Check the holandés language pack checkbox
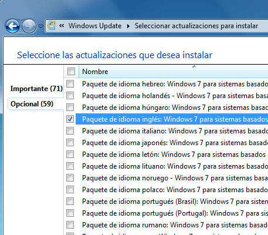Image resolution: width=268 pixels, height=235 pixels. tap(70, 96)
